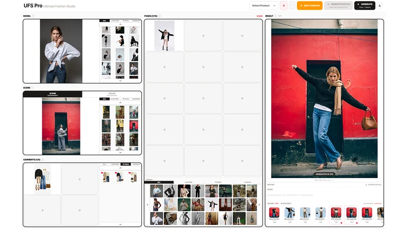Image resolution: width=407 pixels, height=229 pixels.
Task: Select the RANDOM tab in pose library
Action: [x=248, y=182]
